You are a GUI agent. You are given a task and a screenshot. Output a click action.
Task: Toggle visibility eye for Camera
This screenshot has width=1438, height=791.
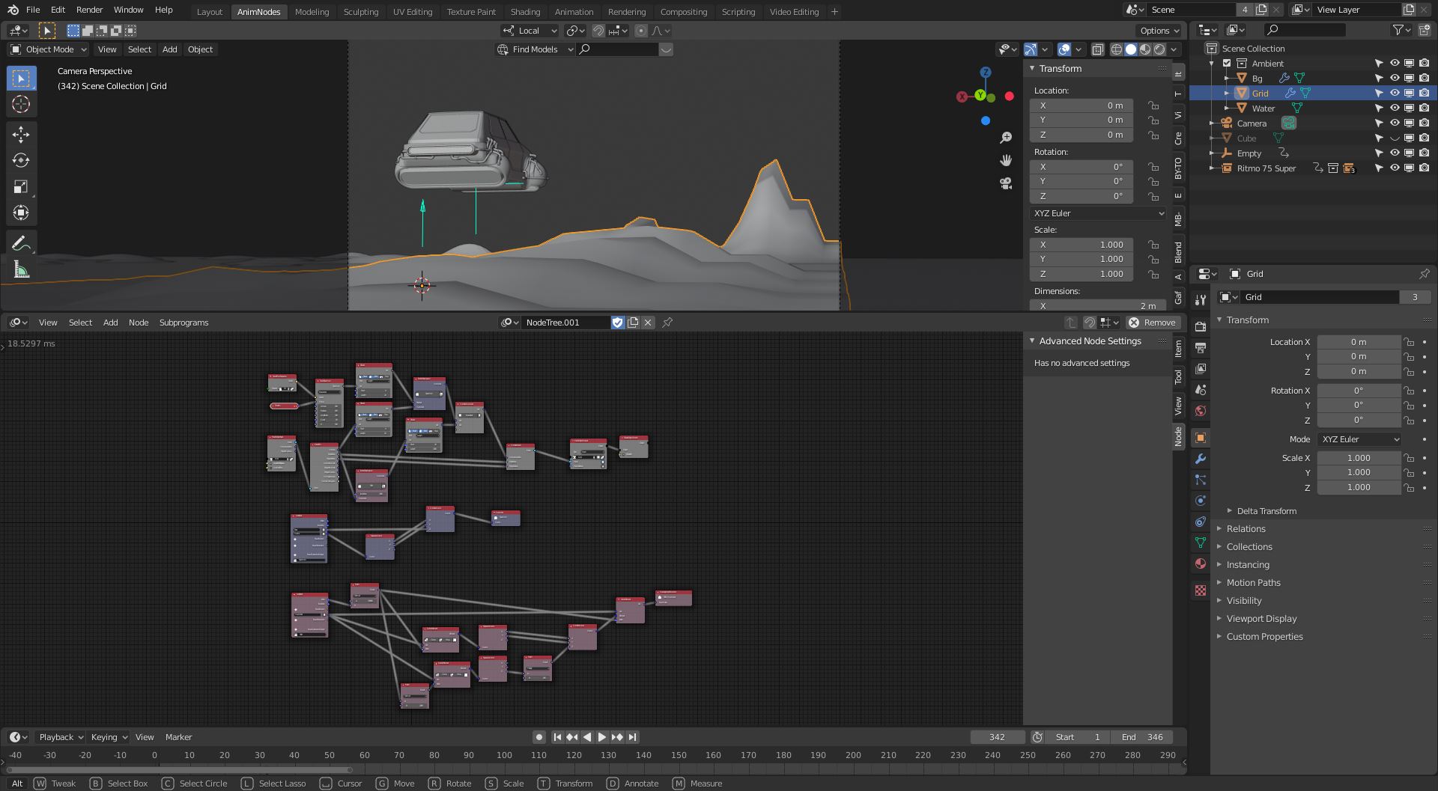click(1395, 123)
